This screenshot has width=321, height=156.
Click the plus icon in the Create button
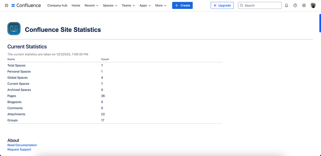click(x=176, y=5)
